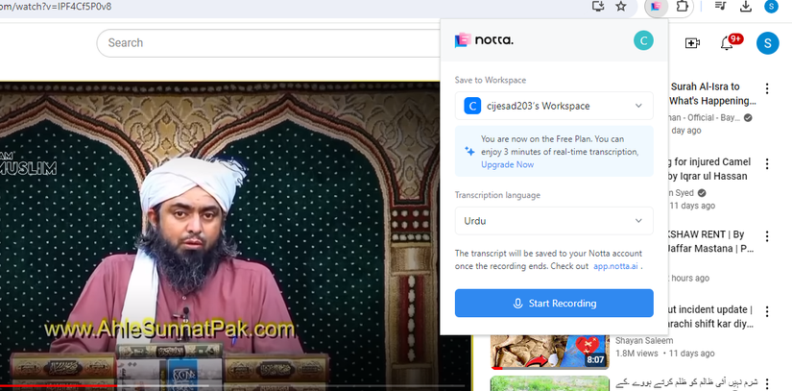Click the Notta logo in popup
This screenshot has width=792, height=391.
click(x=484, y=40)
